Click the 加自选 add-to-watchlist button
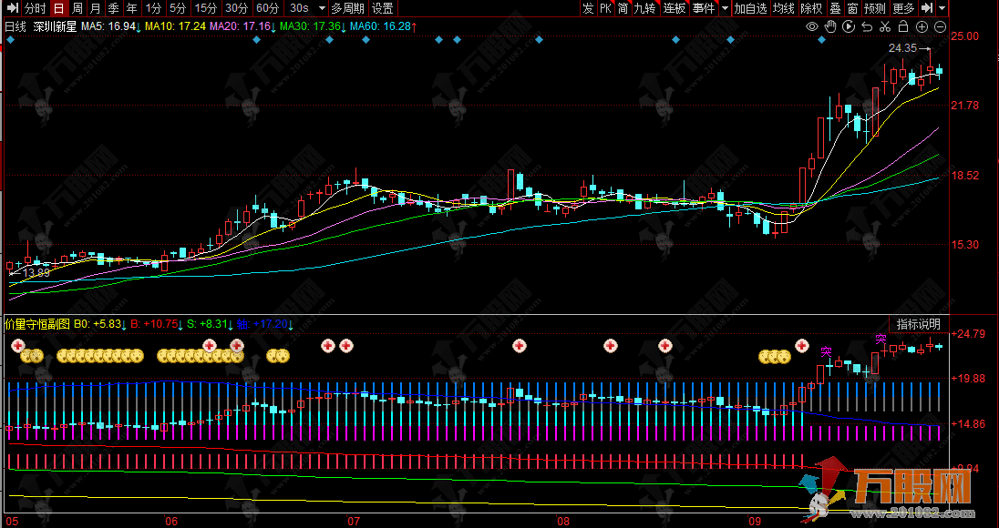The width and height of the screenshot is (999, 528). tap(750, 8)
